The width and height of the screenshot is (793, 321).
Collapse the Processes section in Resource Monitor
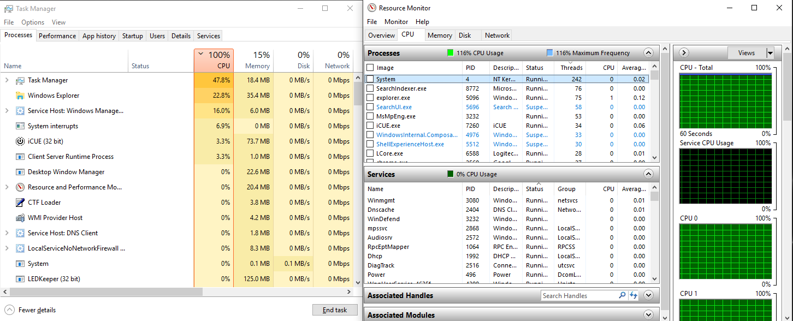[x=648, y=53]
